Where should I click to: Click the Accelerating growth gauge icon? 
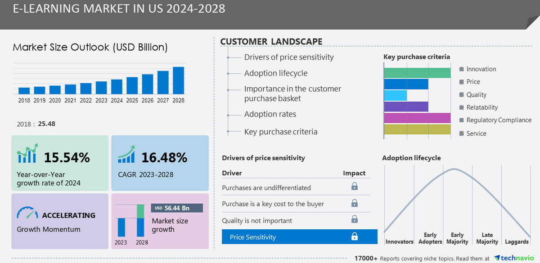point(27,212)
